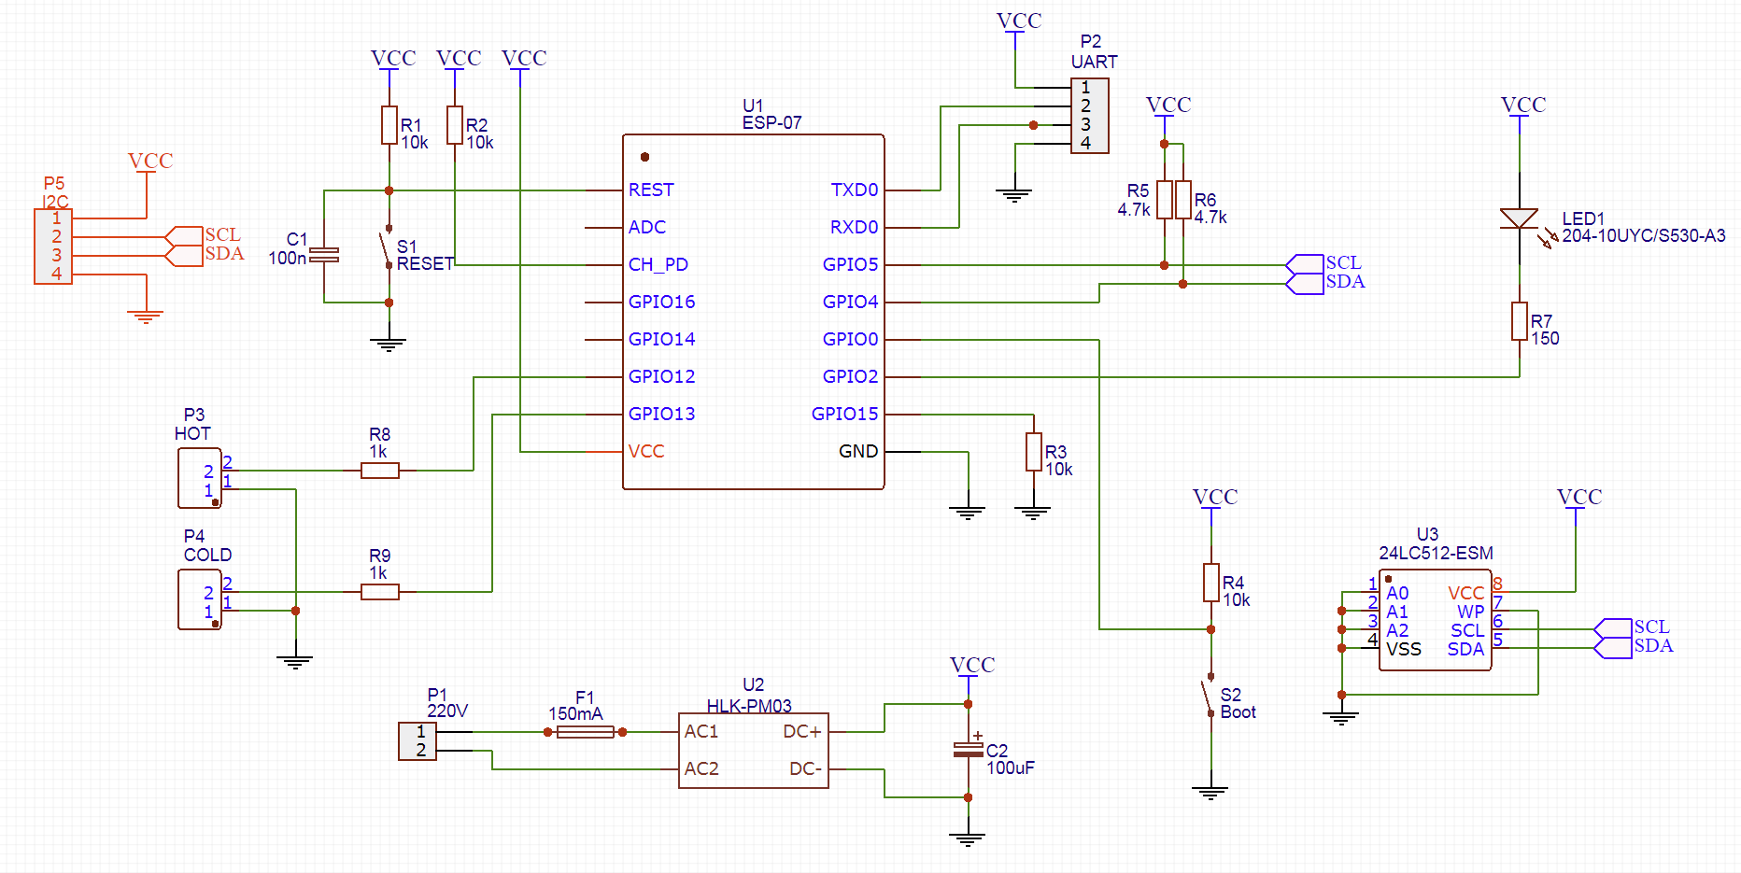Click the SDA net port beside P5
Viewport: 1741px width, 873px height.
[185, 255]
